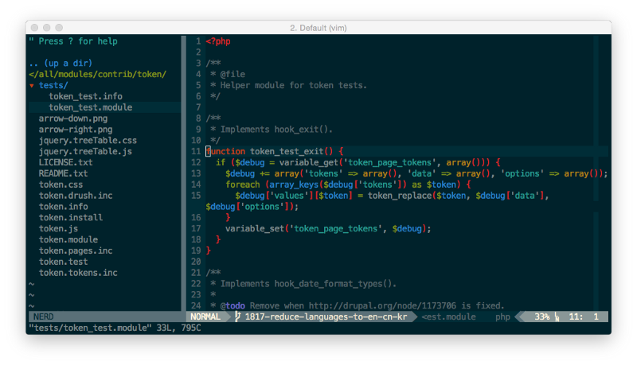Click variable_set call on line 17
The image size is (637, 365).
255,229
